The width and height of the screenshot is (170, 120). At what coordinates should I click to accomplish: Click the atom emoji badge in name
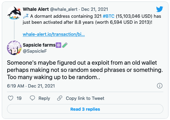(x=58, y=45)
